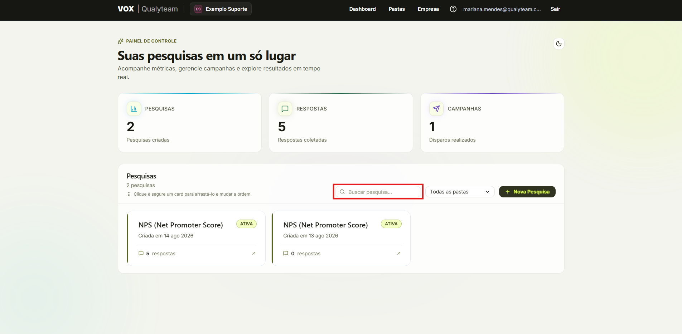Click the Pesquisas bar chart icon
682x334 pixels.
pos(134,109)
